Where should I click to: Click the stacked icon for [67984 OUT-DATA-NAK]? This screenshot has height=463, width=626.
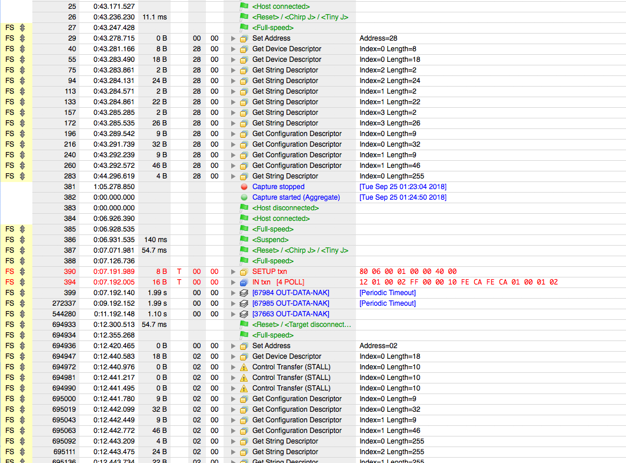[244, 293]
